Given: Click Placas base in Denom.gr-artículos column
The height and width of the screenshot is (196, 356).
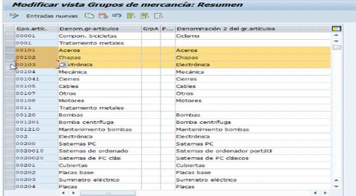Looking at the screenshot, I should tap(100, 173).
